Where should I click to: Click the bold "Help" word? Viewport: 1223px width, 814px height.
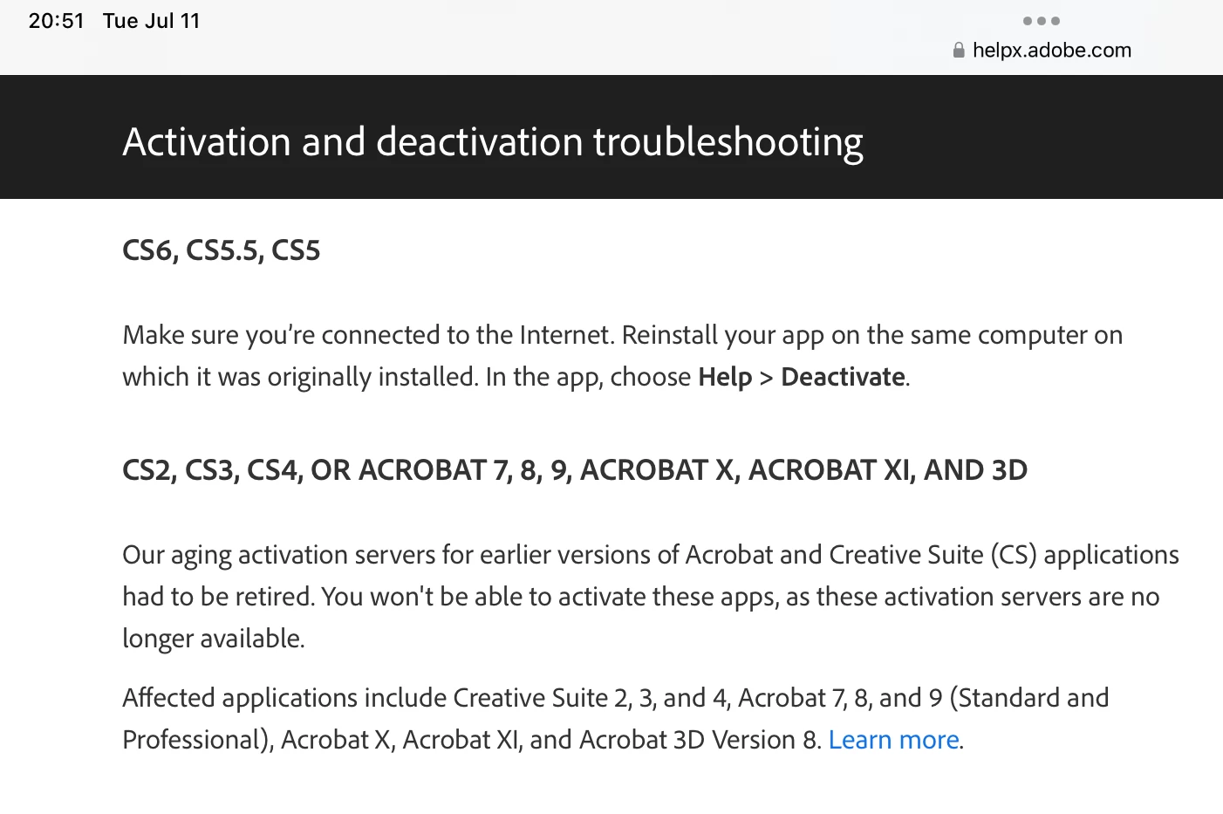coord(725,377)
